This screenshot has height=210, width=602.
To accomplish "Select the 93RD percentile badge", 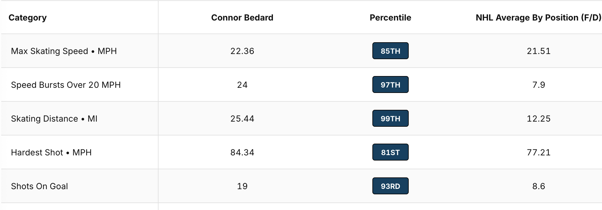I will point(390,186).
